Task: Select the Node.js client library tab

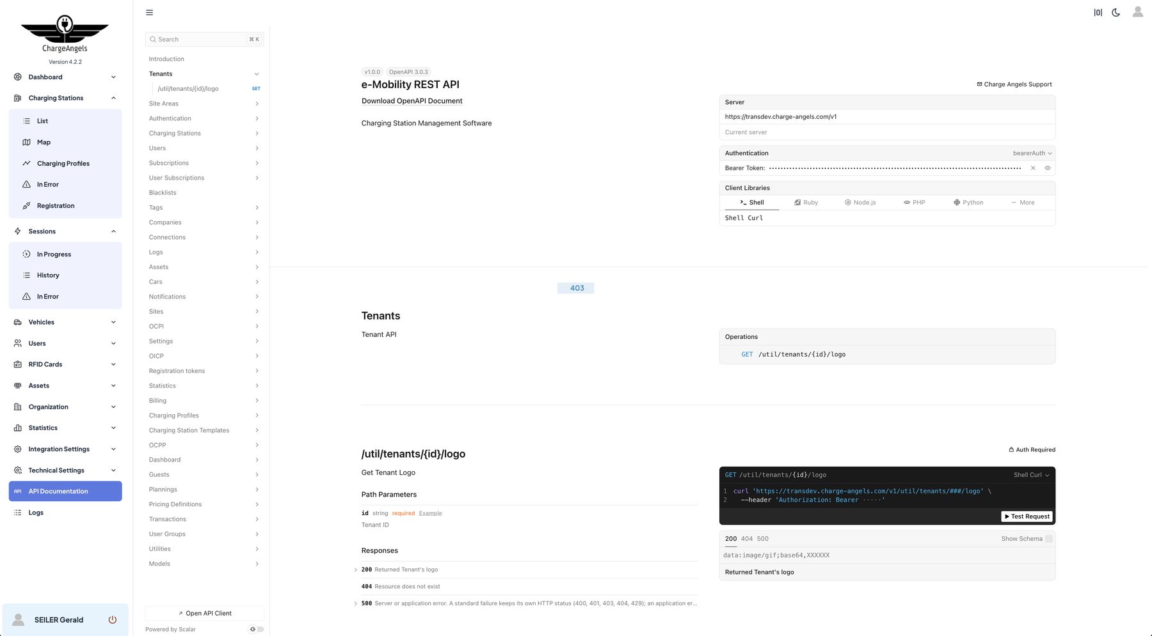Action: coord(860,203)
